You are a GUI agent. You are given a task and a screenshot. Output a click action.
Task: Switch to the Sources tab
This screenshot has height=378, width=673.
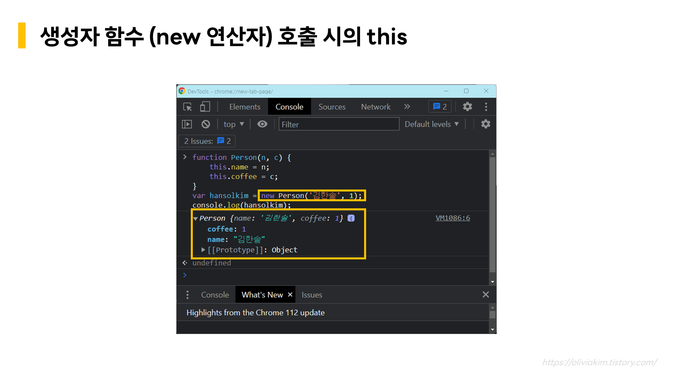[332, 107]
